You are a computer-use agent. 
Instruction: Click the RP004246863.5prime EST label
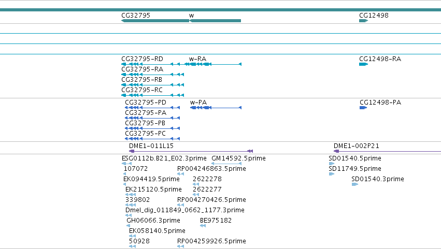coord(211,169)
